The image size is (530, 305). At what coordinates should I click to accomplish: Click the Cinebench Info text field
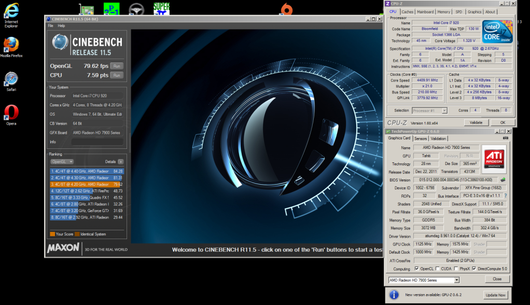coord(97,142)
